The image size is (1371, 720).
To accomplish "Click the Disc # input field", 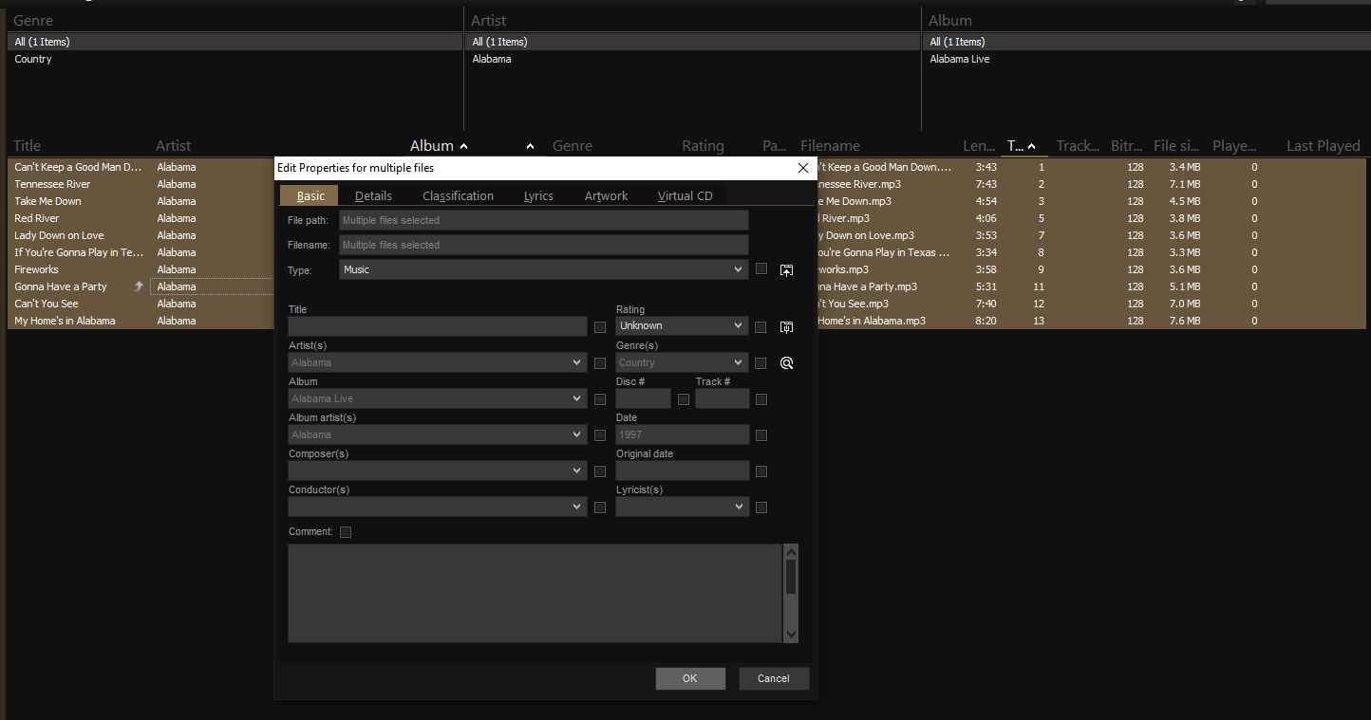I will point(643,398).
